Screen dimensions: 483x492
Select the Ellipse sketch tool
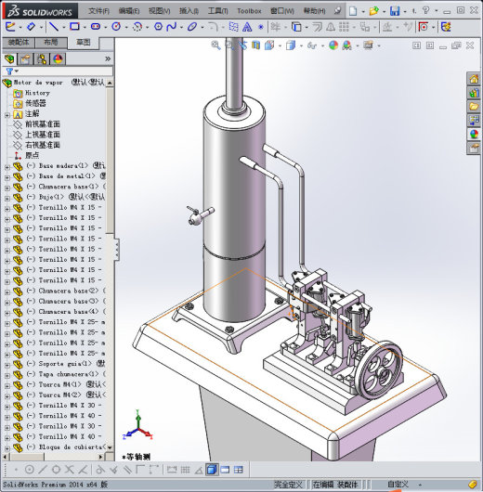coord(192,27)
